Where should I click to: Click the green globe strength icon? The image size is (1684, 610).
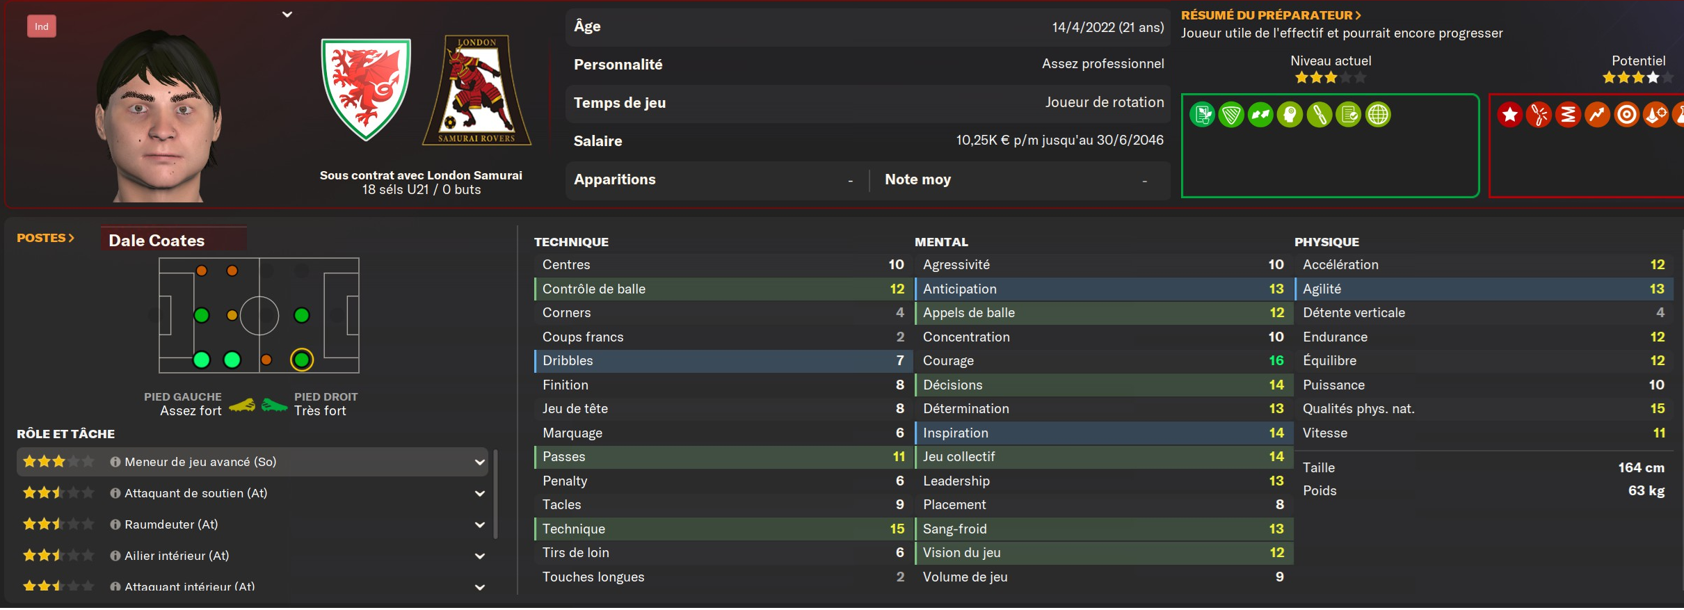click(x=1377, y=115)
